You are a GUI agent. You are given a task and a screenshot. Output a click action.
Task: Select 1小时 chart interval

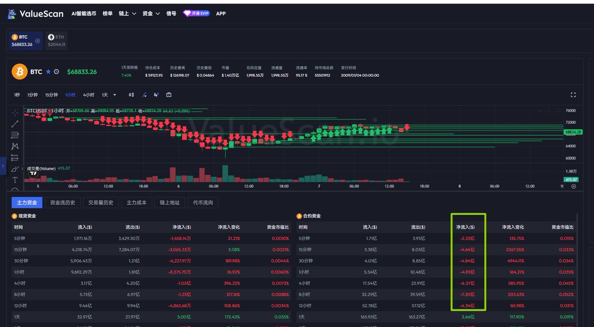tap(70, 95)
